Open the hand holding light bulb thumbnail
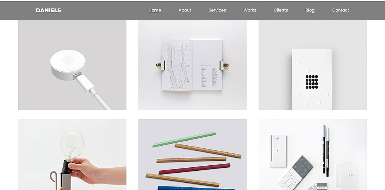 click(x=72, y=155)
